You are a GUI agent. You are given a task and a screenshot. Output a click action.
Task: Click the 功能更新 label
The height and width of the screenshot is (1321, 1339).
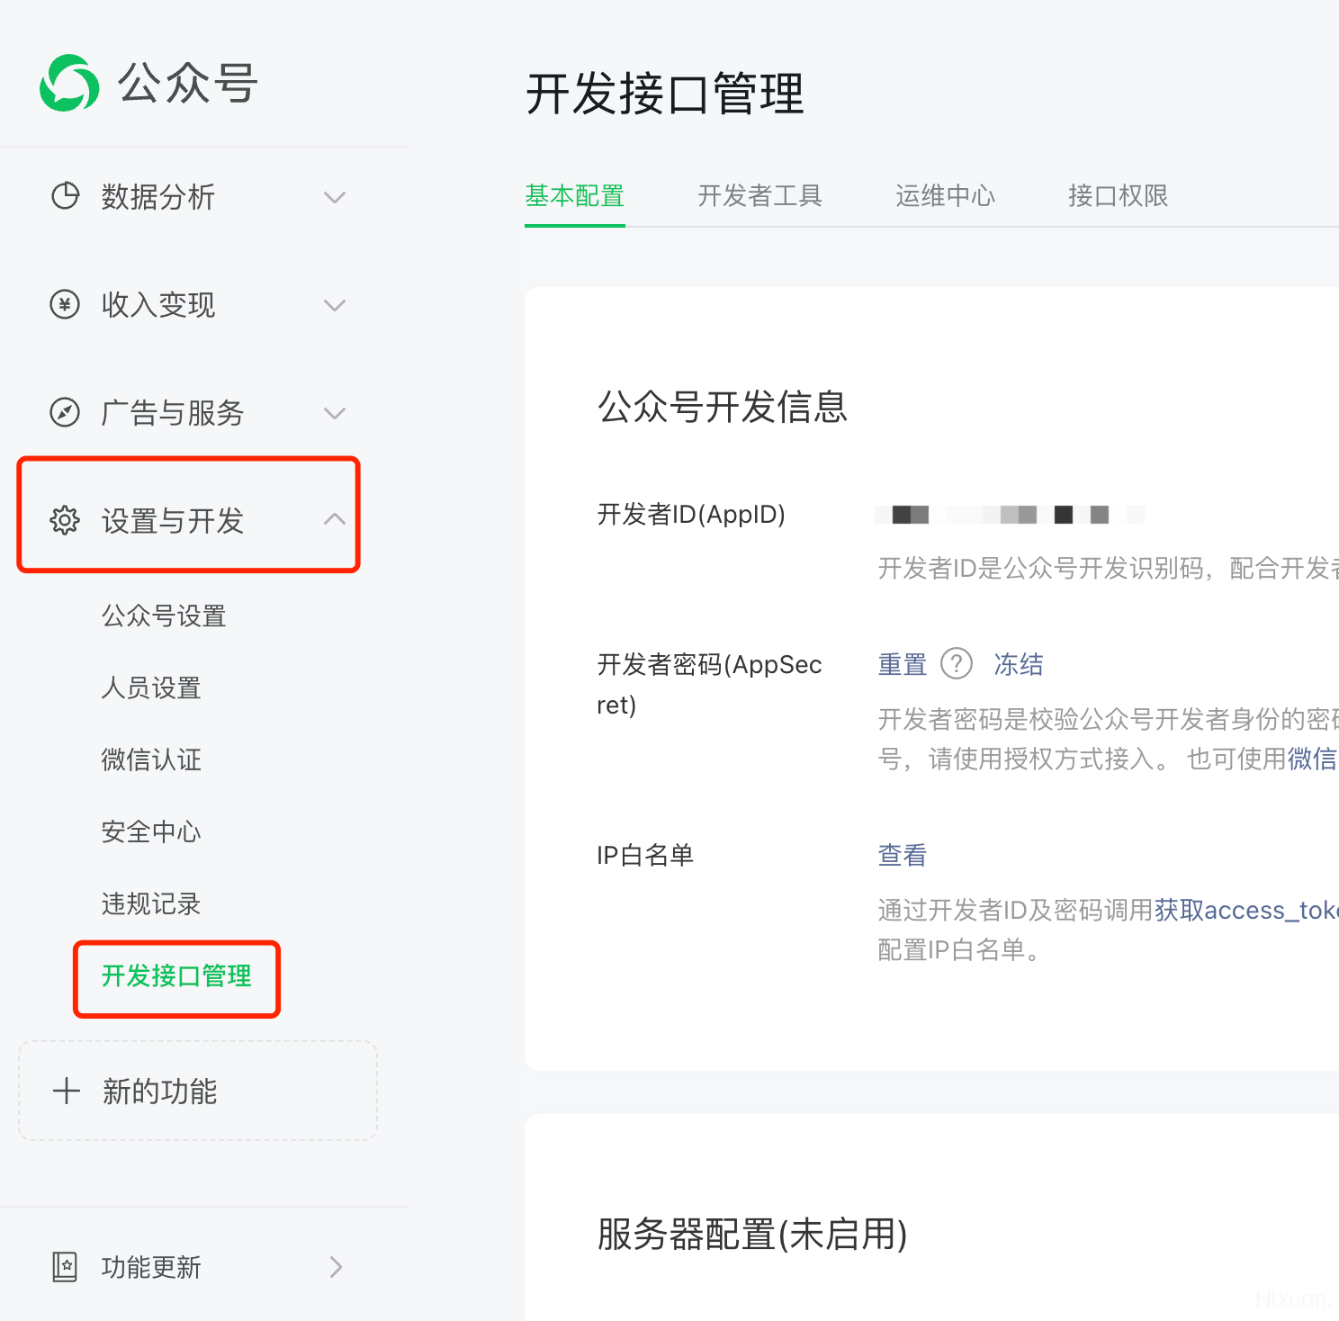click(x=151, y=1267)
